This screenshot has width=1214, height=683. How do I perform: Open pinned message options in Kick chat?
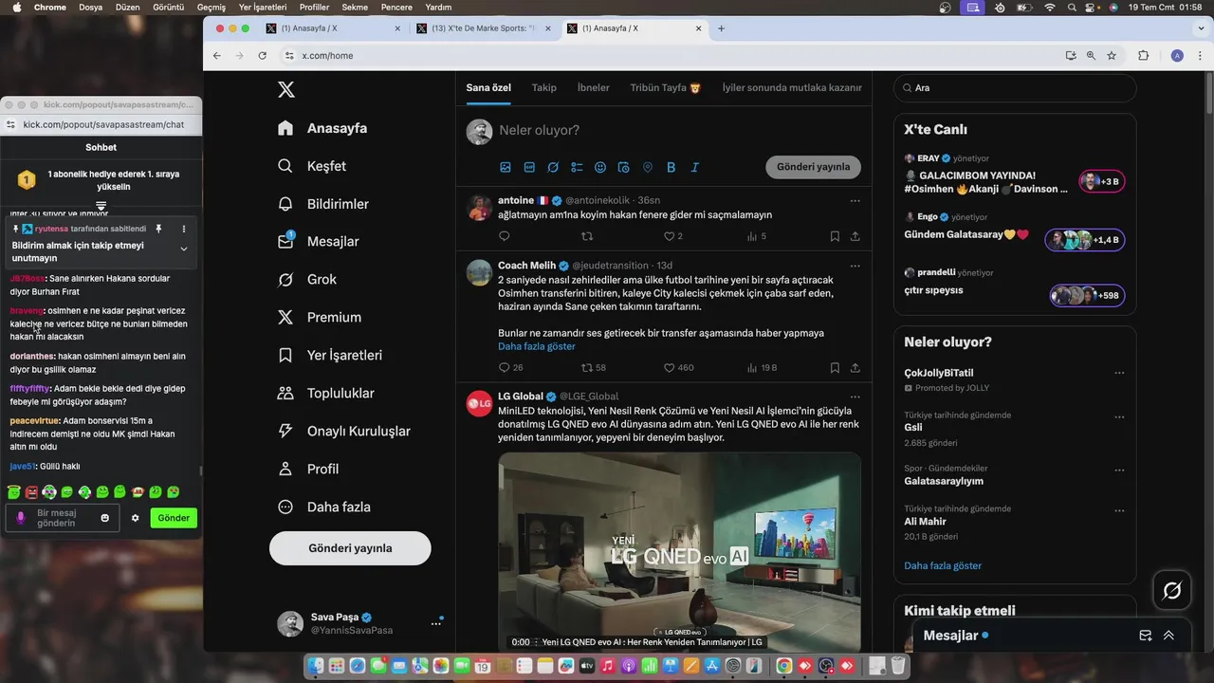pos(182,229)
